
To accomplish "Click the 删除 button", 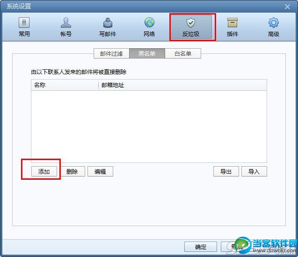I will (72, 172).
